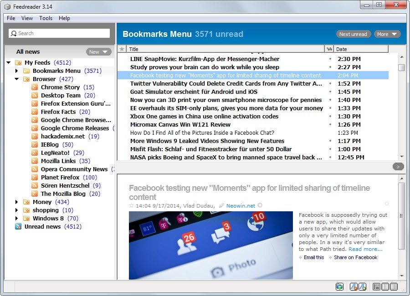Click into the Search input field

(60, 33)
